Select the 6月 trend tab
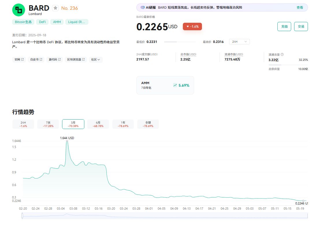 pos(98,124)
